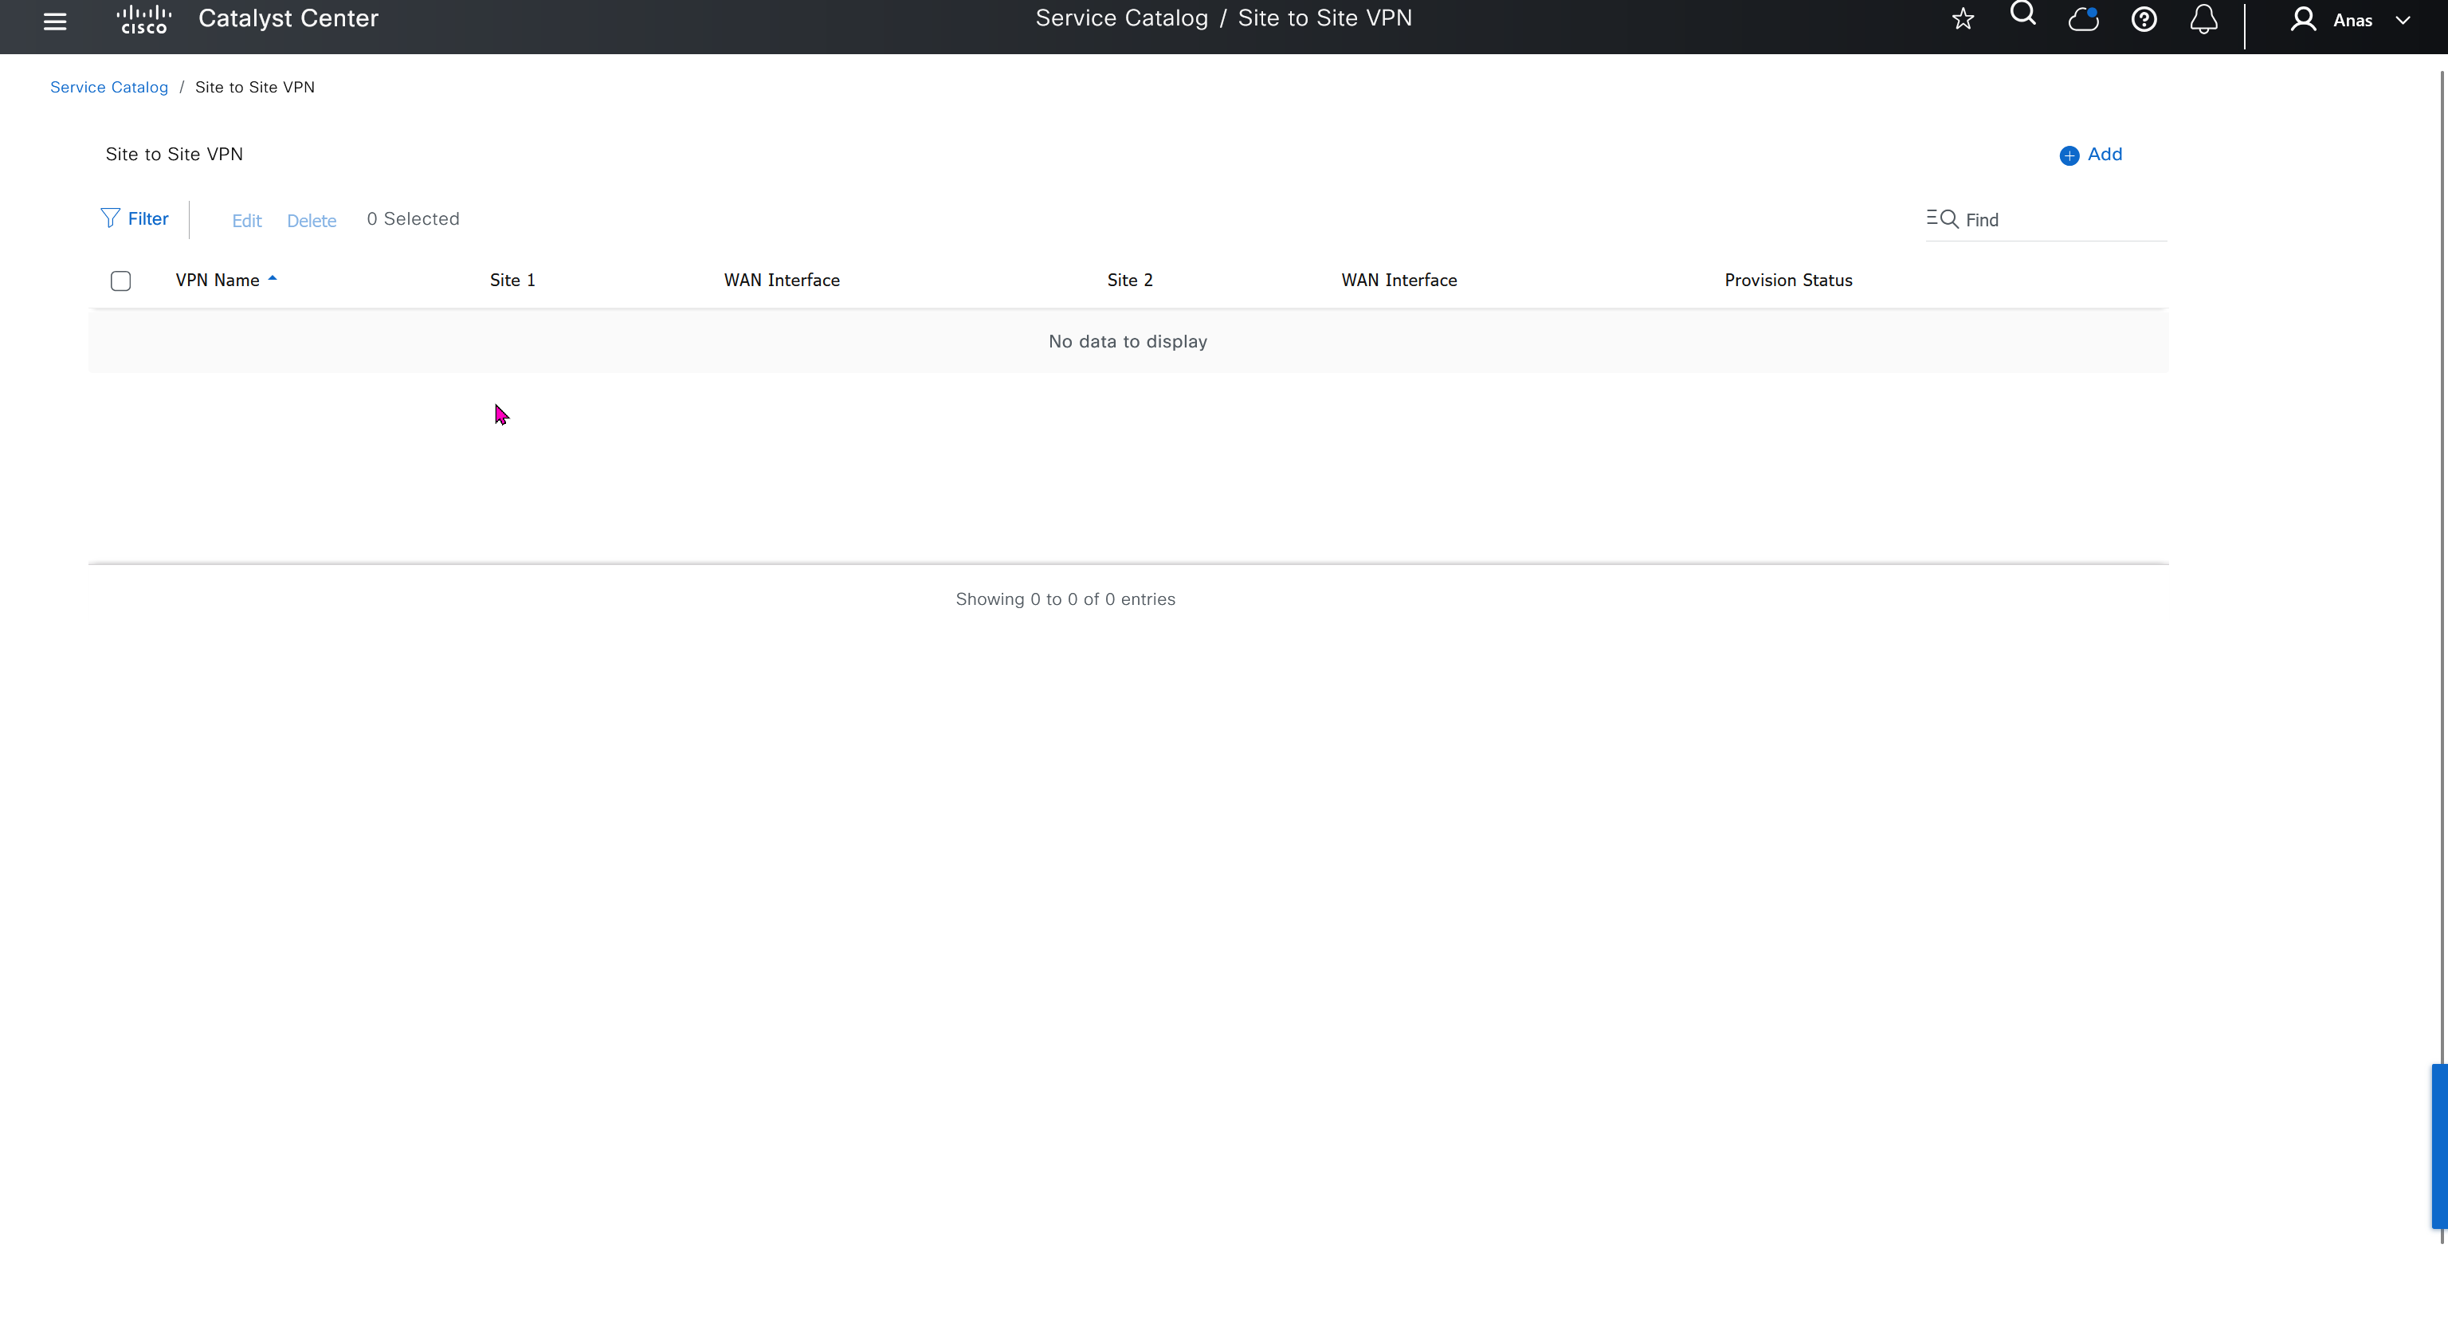The image size is (2448, 1319).
Task: Go to Service Catalog breadcrumb link
Action: (x=108, y=88)
